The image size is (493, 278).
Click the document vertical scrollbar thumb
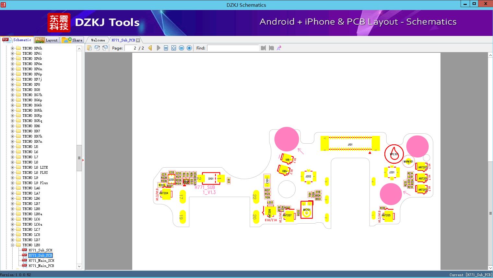pos(490,213)
